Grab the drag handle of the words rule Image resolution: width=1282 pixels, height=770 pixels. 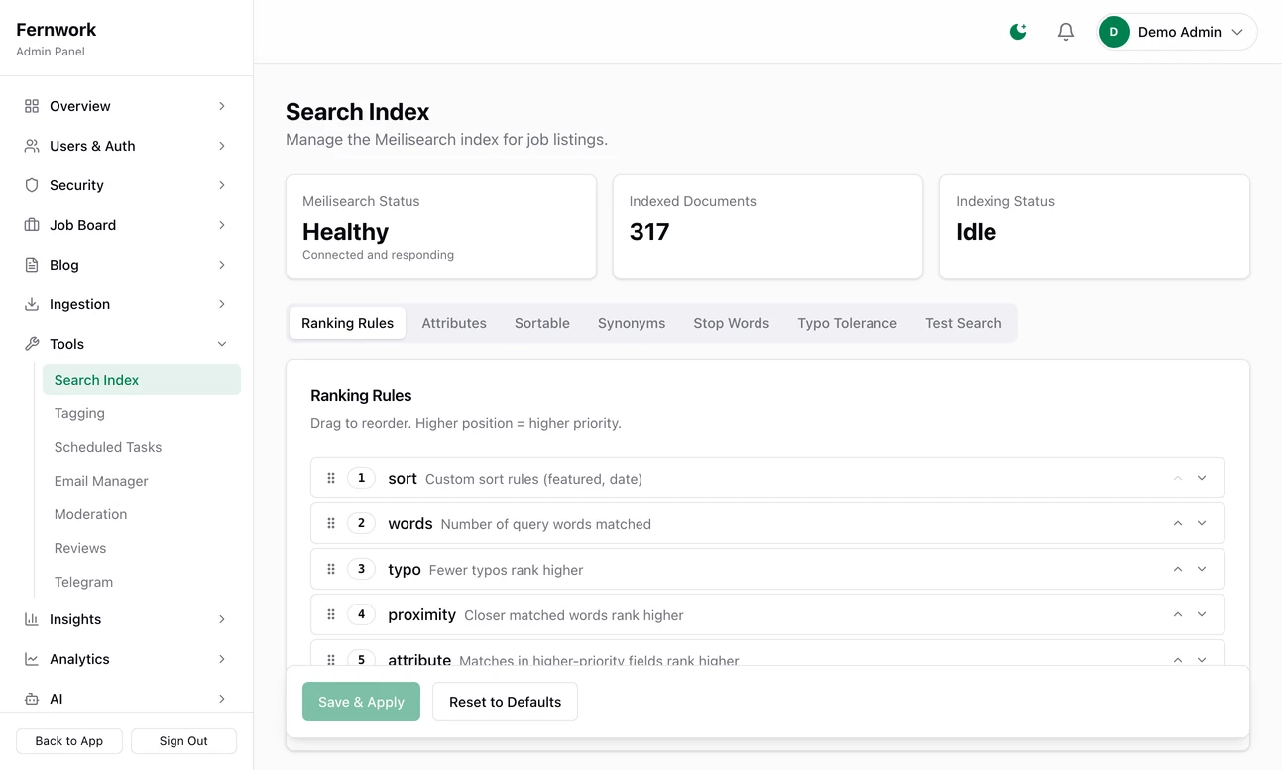331,523
